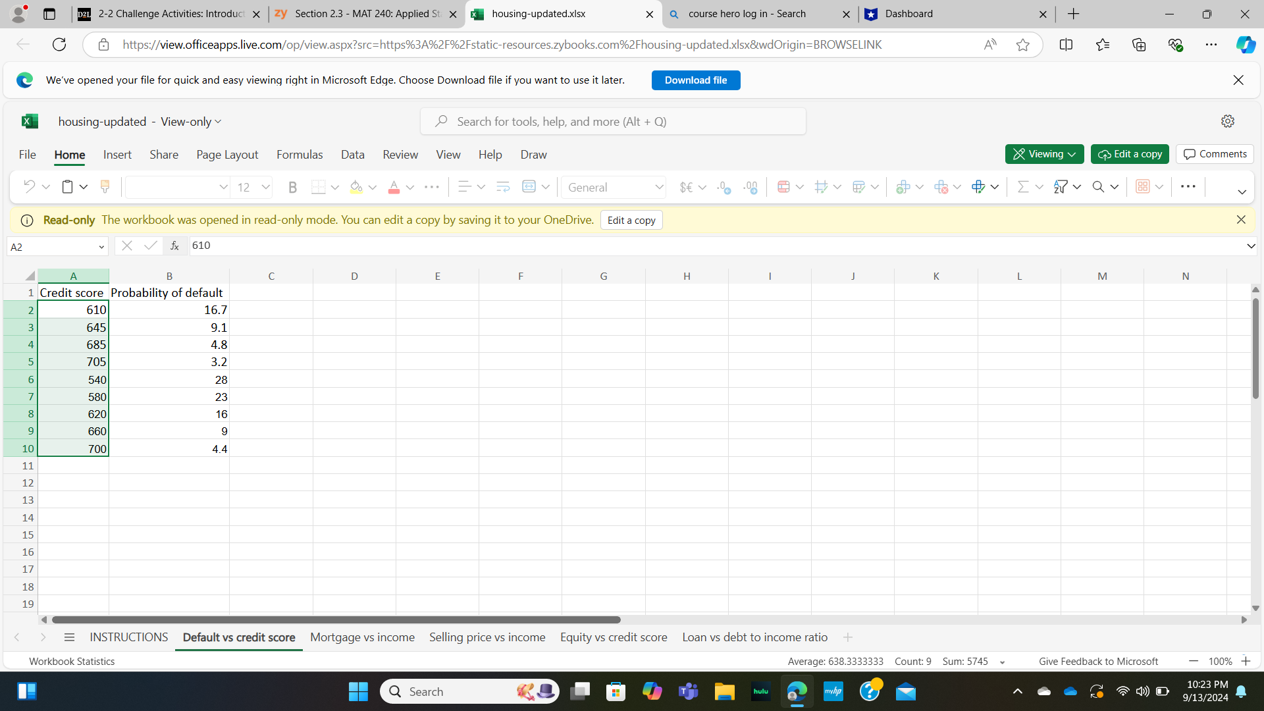
Task: Open the font size dropdown
Action: pyautogui.click(x=265, y=188)
